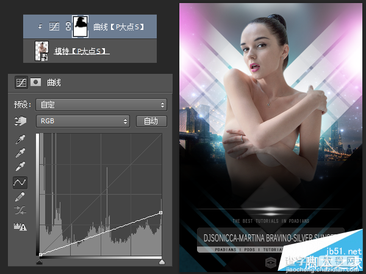The image size is (366, 274).
Task: Choose edit points to modify curve tool
Action: tap(20, 182)
